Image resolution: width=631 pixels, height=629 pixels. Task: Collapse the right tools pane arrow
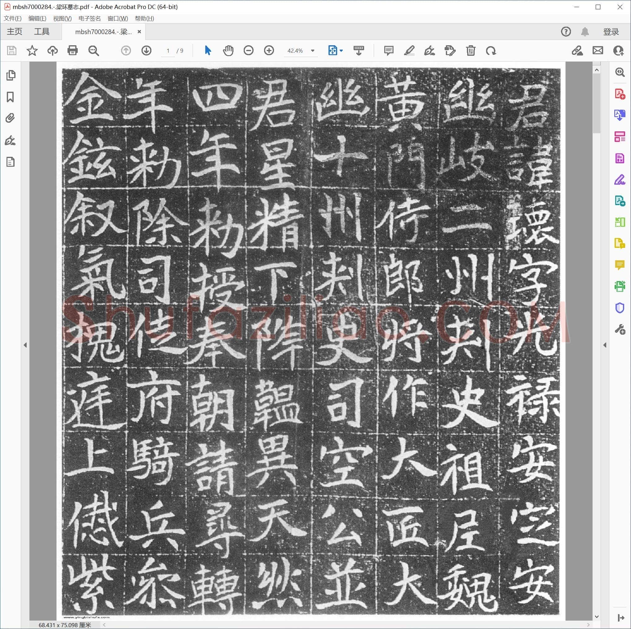coord(605,345)
